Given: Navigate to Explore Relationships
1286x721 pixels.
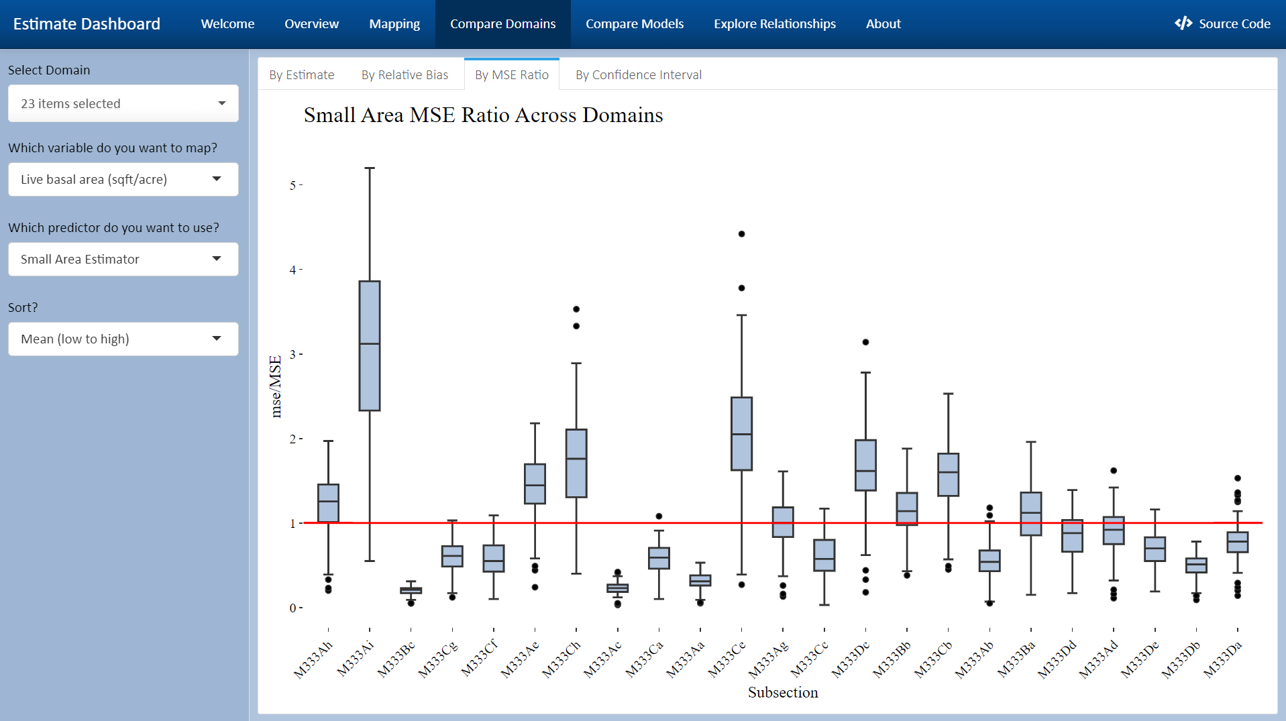Looking at the screenshot, I should tap(774, 23).
